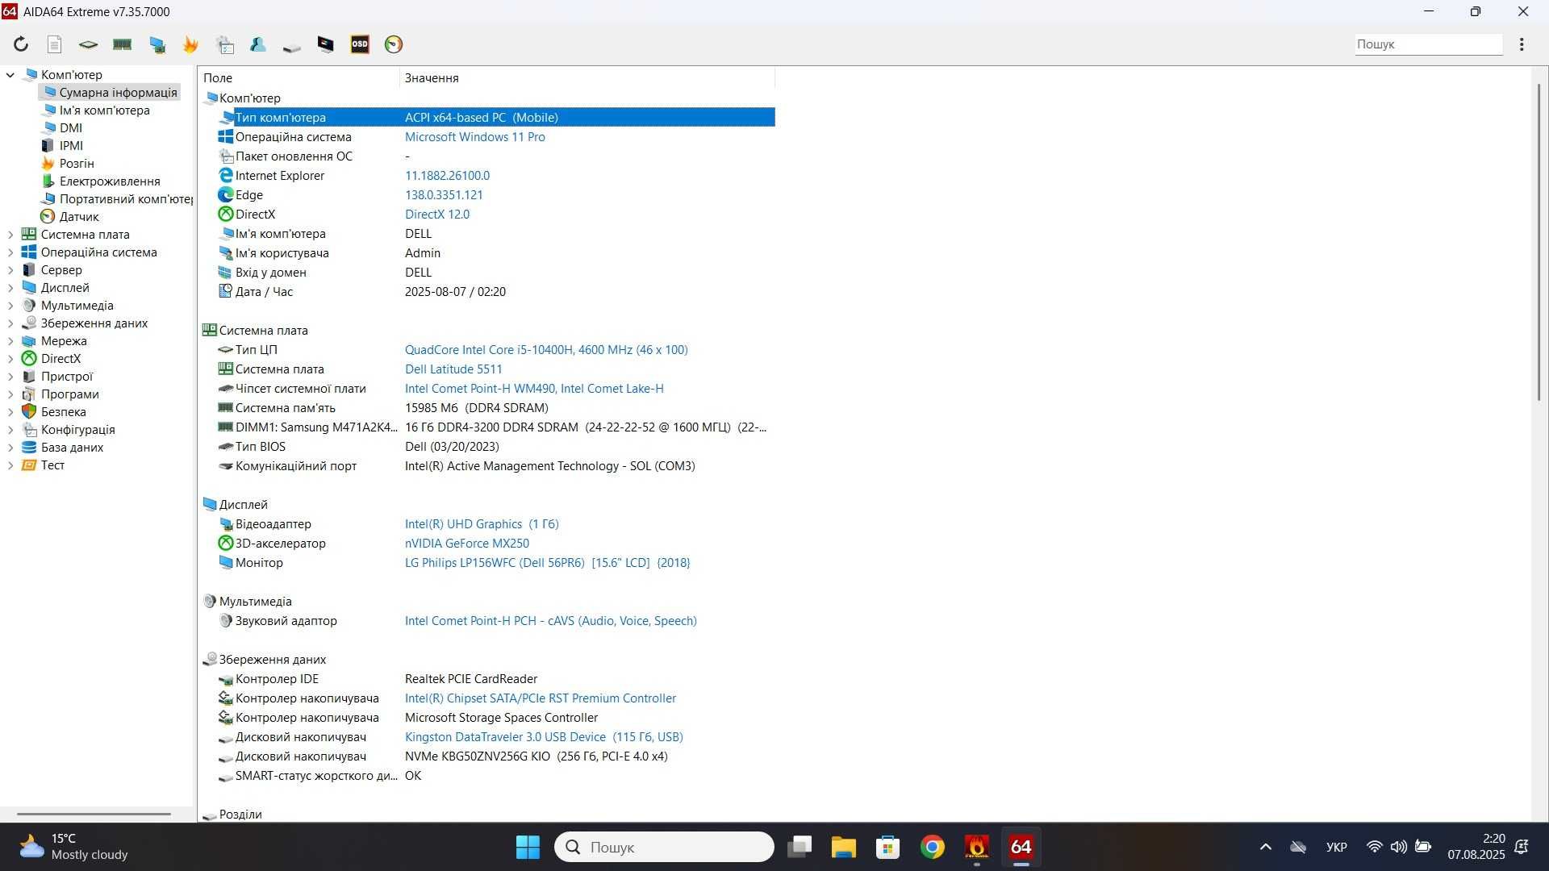
Task: Open the Intel(R) UHD Graphics link
Action: (x=482, y=524)
